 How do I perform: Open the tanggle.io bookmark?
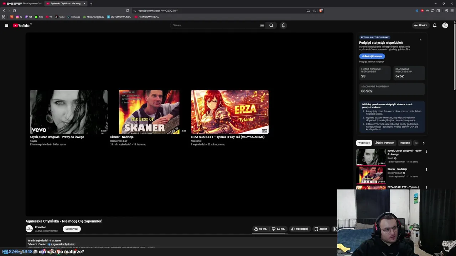coord(93,17)
